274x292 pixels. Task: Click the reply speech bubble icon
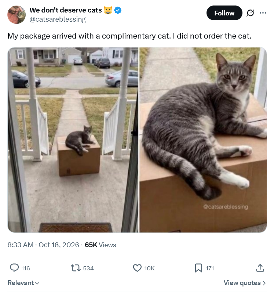(14, 268)
